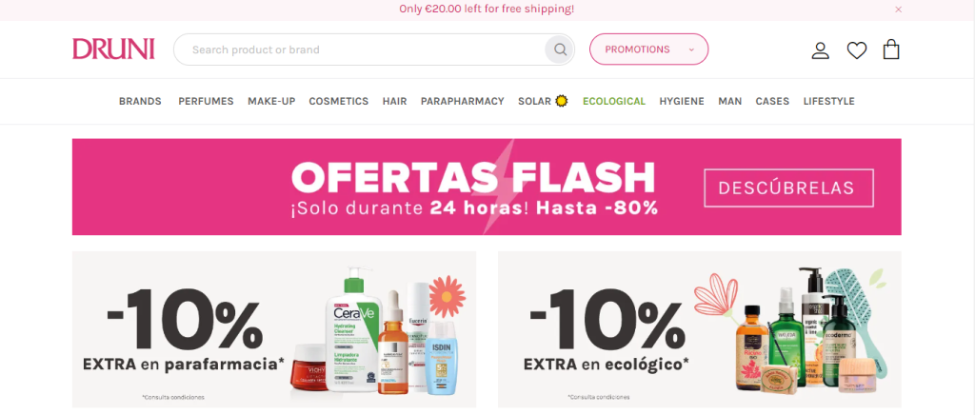Go to the LIFESTYLE menu item

coord(828,101)
